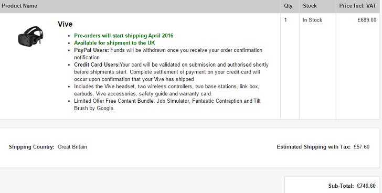
Task: Click the Credit Card Users bold label
Action: (97, 65)
